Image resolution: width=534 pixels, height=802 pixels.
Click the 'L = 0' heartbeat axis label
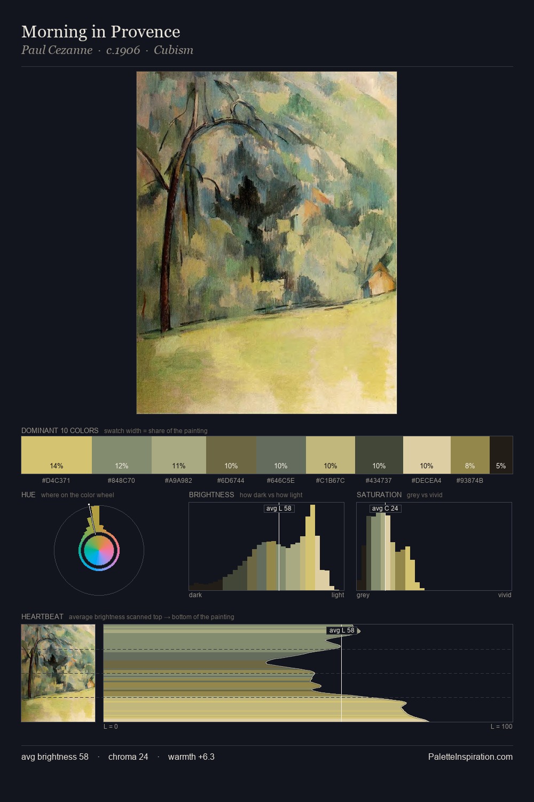(111, 727)
